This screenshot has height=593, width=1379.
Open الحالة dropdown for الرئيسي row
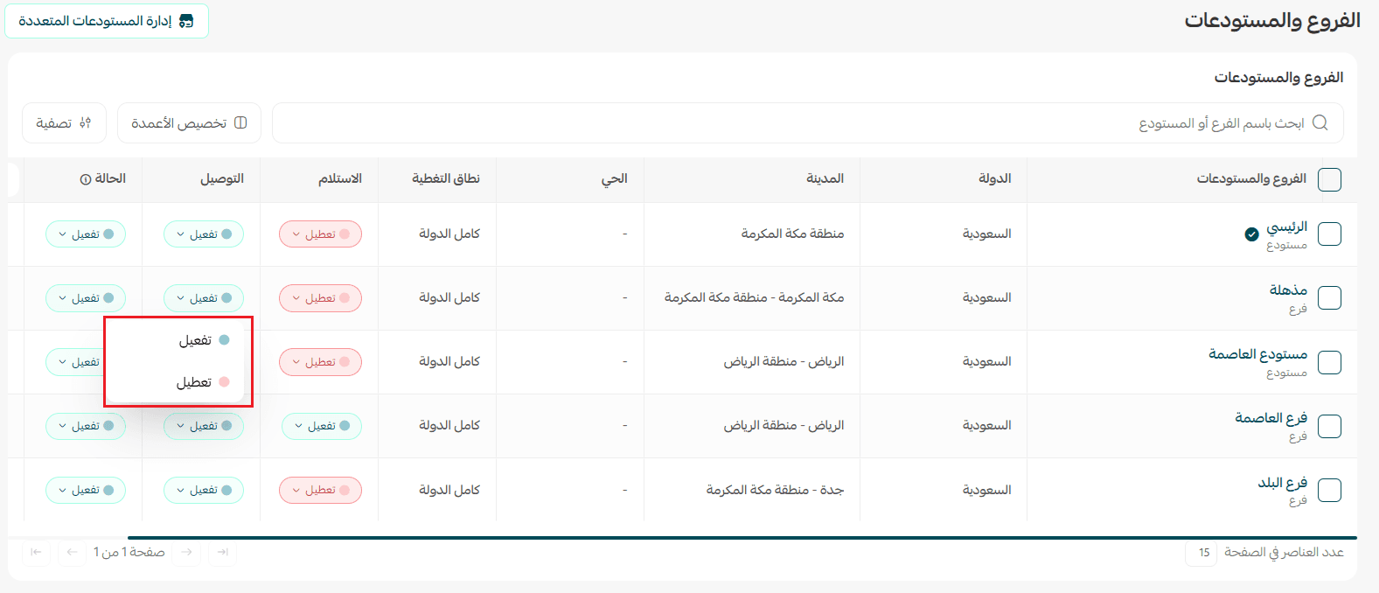tap(86, 234)
